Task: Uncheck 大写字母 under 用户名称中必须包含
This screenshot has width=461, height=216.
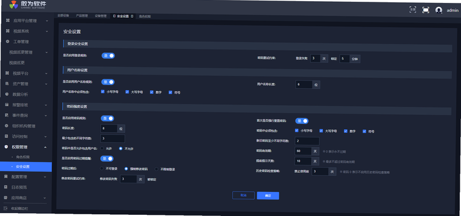Action: 127,92
